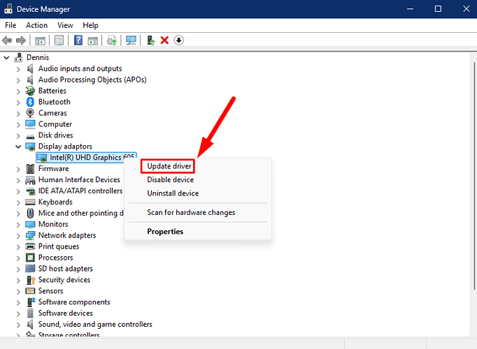Click the Scan for hardware changes monitor icon
This screenshot has height=349, width=477.
pyautogui.click(x=131, y=40)
